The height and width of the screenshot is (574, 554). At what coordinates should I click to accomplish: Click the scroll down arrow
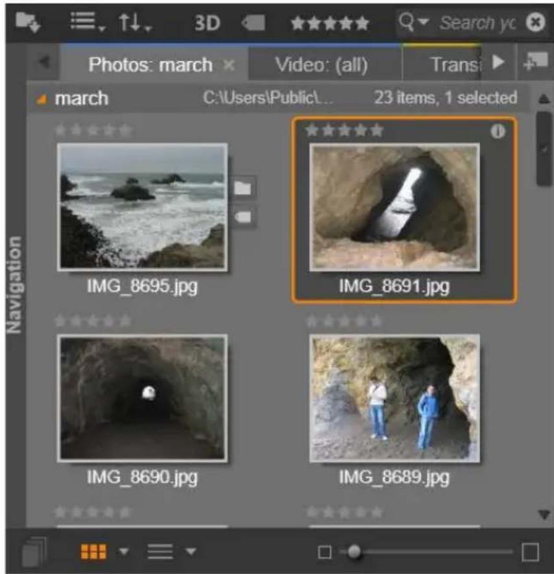pyautogui.click(x=544, y=515)
